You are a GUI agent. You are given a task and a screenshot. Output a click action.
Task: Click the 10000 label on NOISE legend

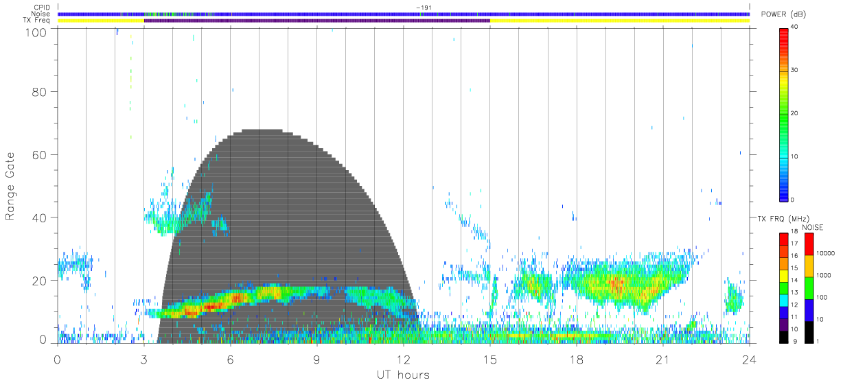[826, 253]
